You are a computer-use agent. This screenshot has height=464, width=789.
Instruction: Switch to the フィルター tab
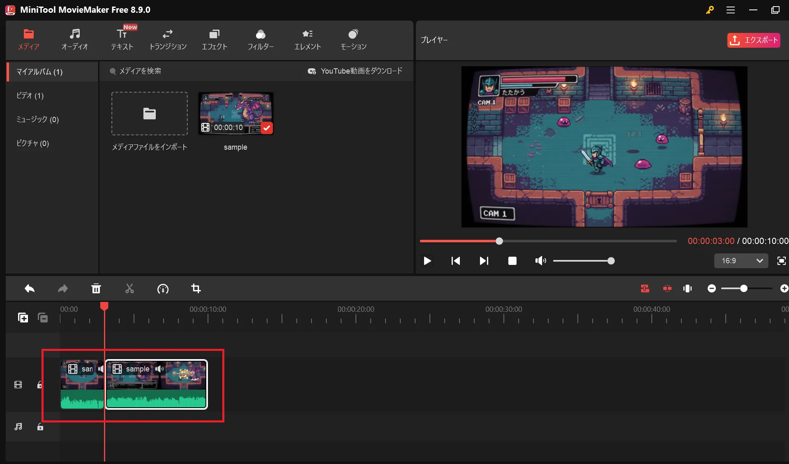coord(261,39)
